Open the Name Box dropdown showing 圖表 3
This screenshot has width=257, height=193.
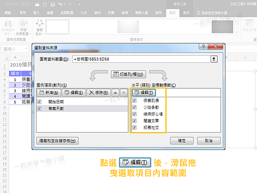click(26, 48)
